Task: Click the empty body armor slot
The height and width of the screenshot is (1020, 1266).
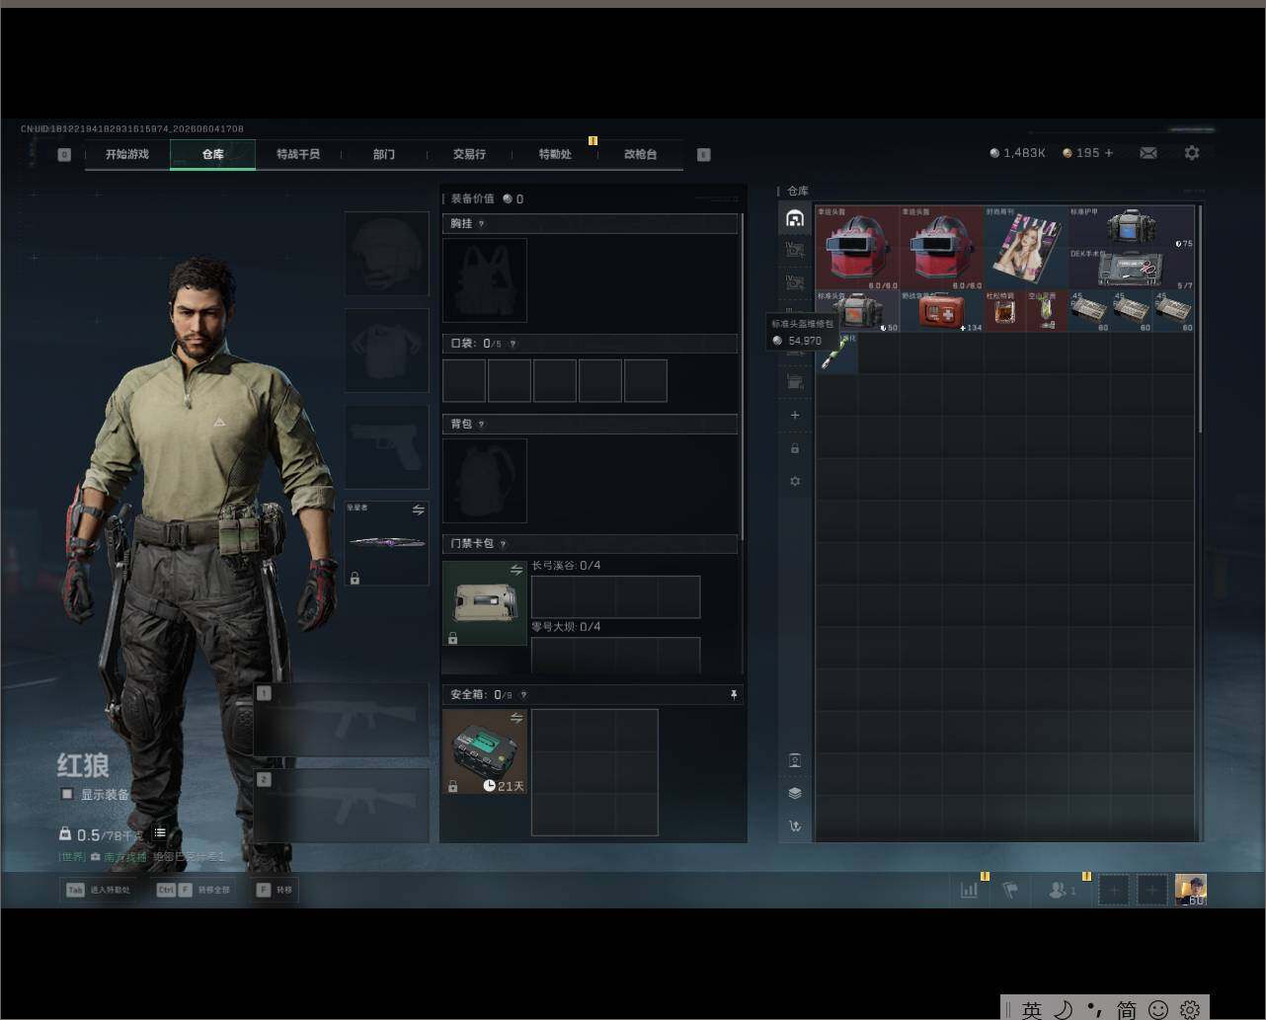Action: coord(387,351)
